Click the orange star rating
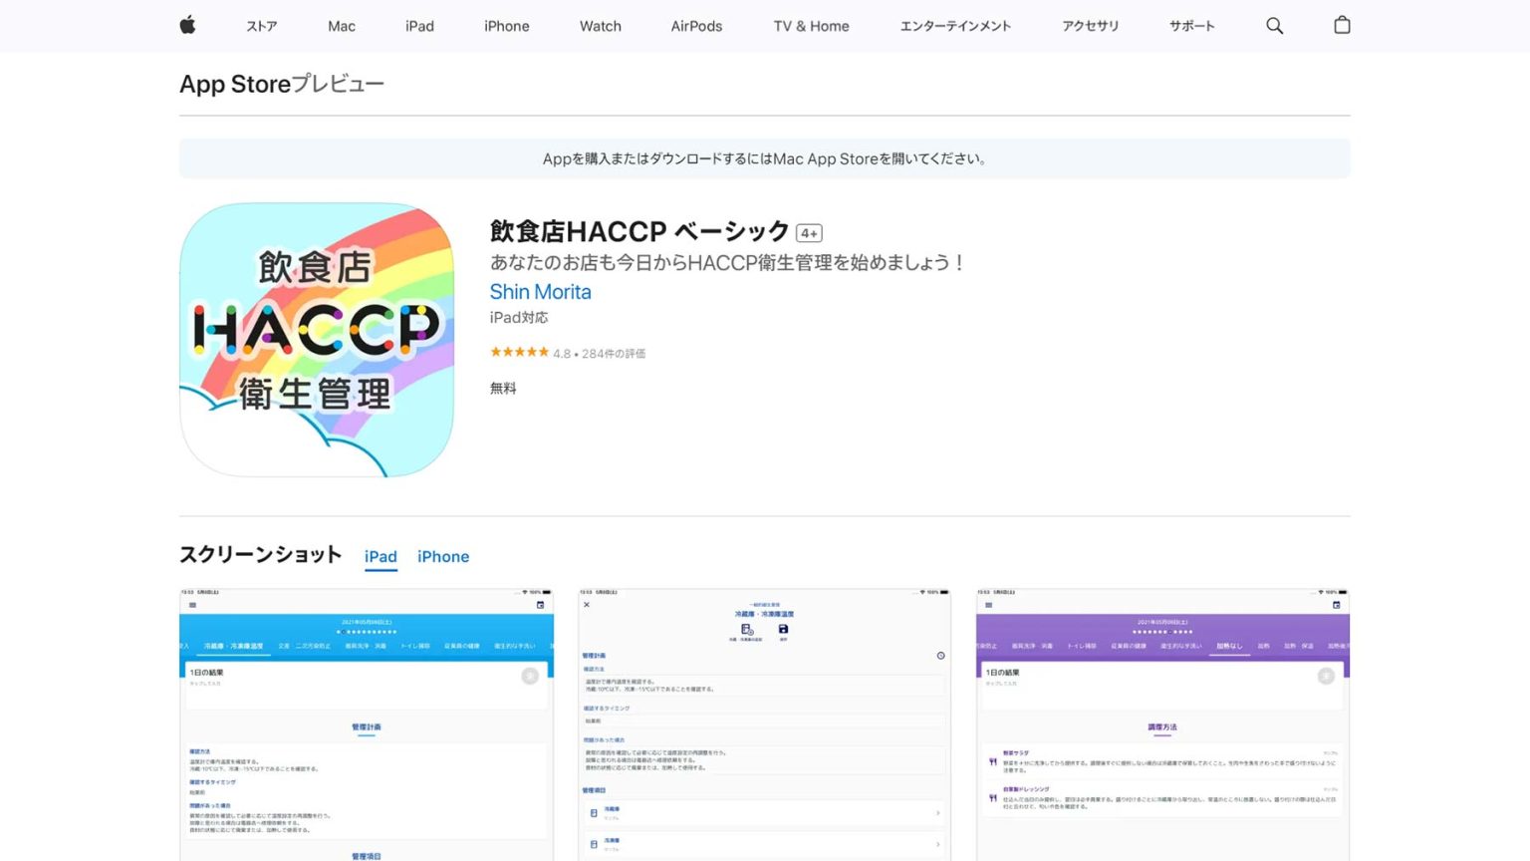Viewport: 1530px width, 861px height. point(519,352)
